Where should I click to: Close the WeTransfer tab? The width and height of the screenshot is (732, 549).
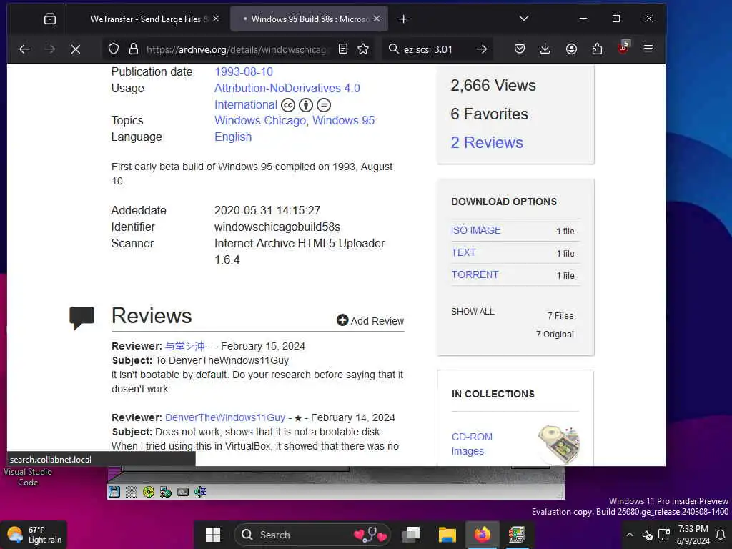[x=216, y=19]
